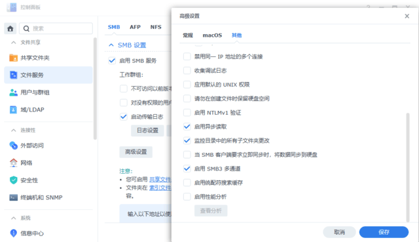Uncheck 启动传输日志 checkbox
The width and height of the screenshot is (419, 242).
(x=124, y=117)
